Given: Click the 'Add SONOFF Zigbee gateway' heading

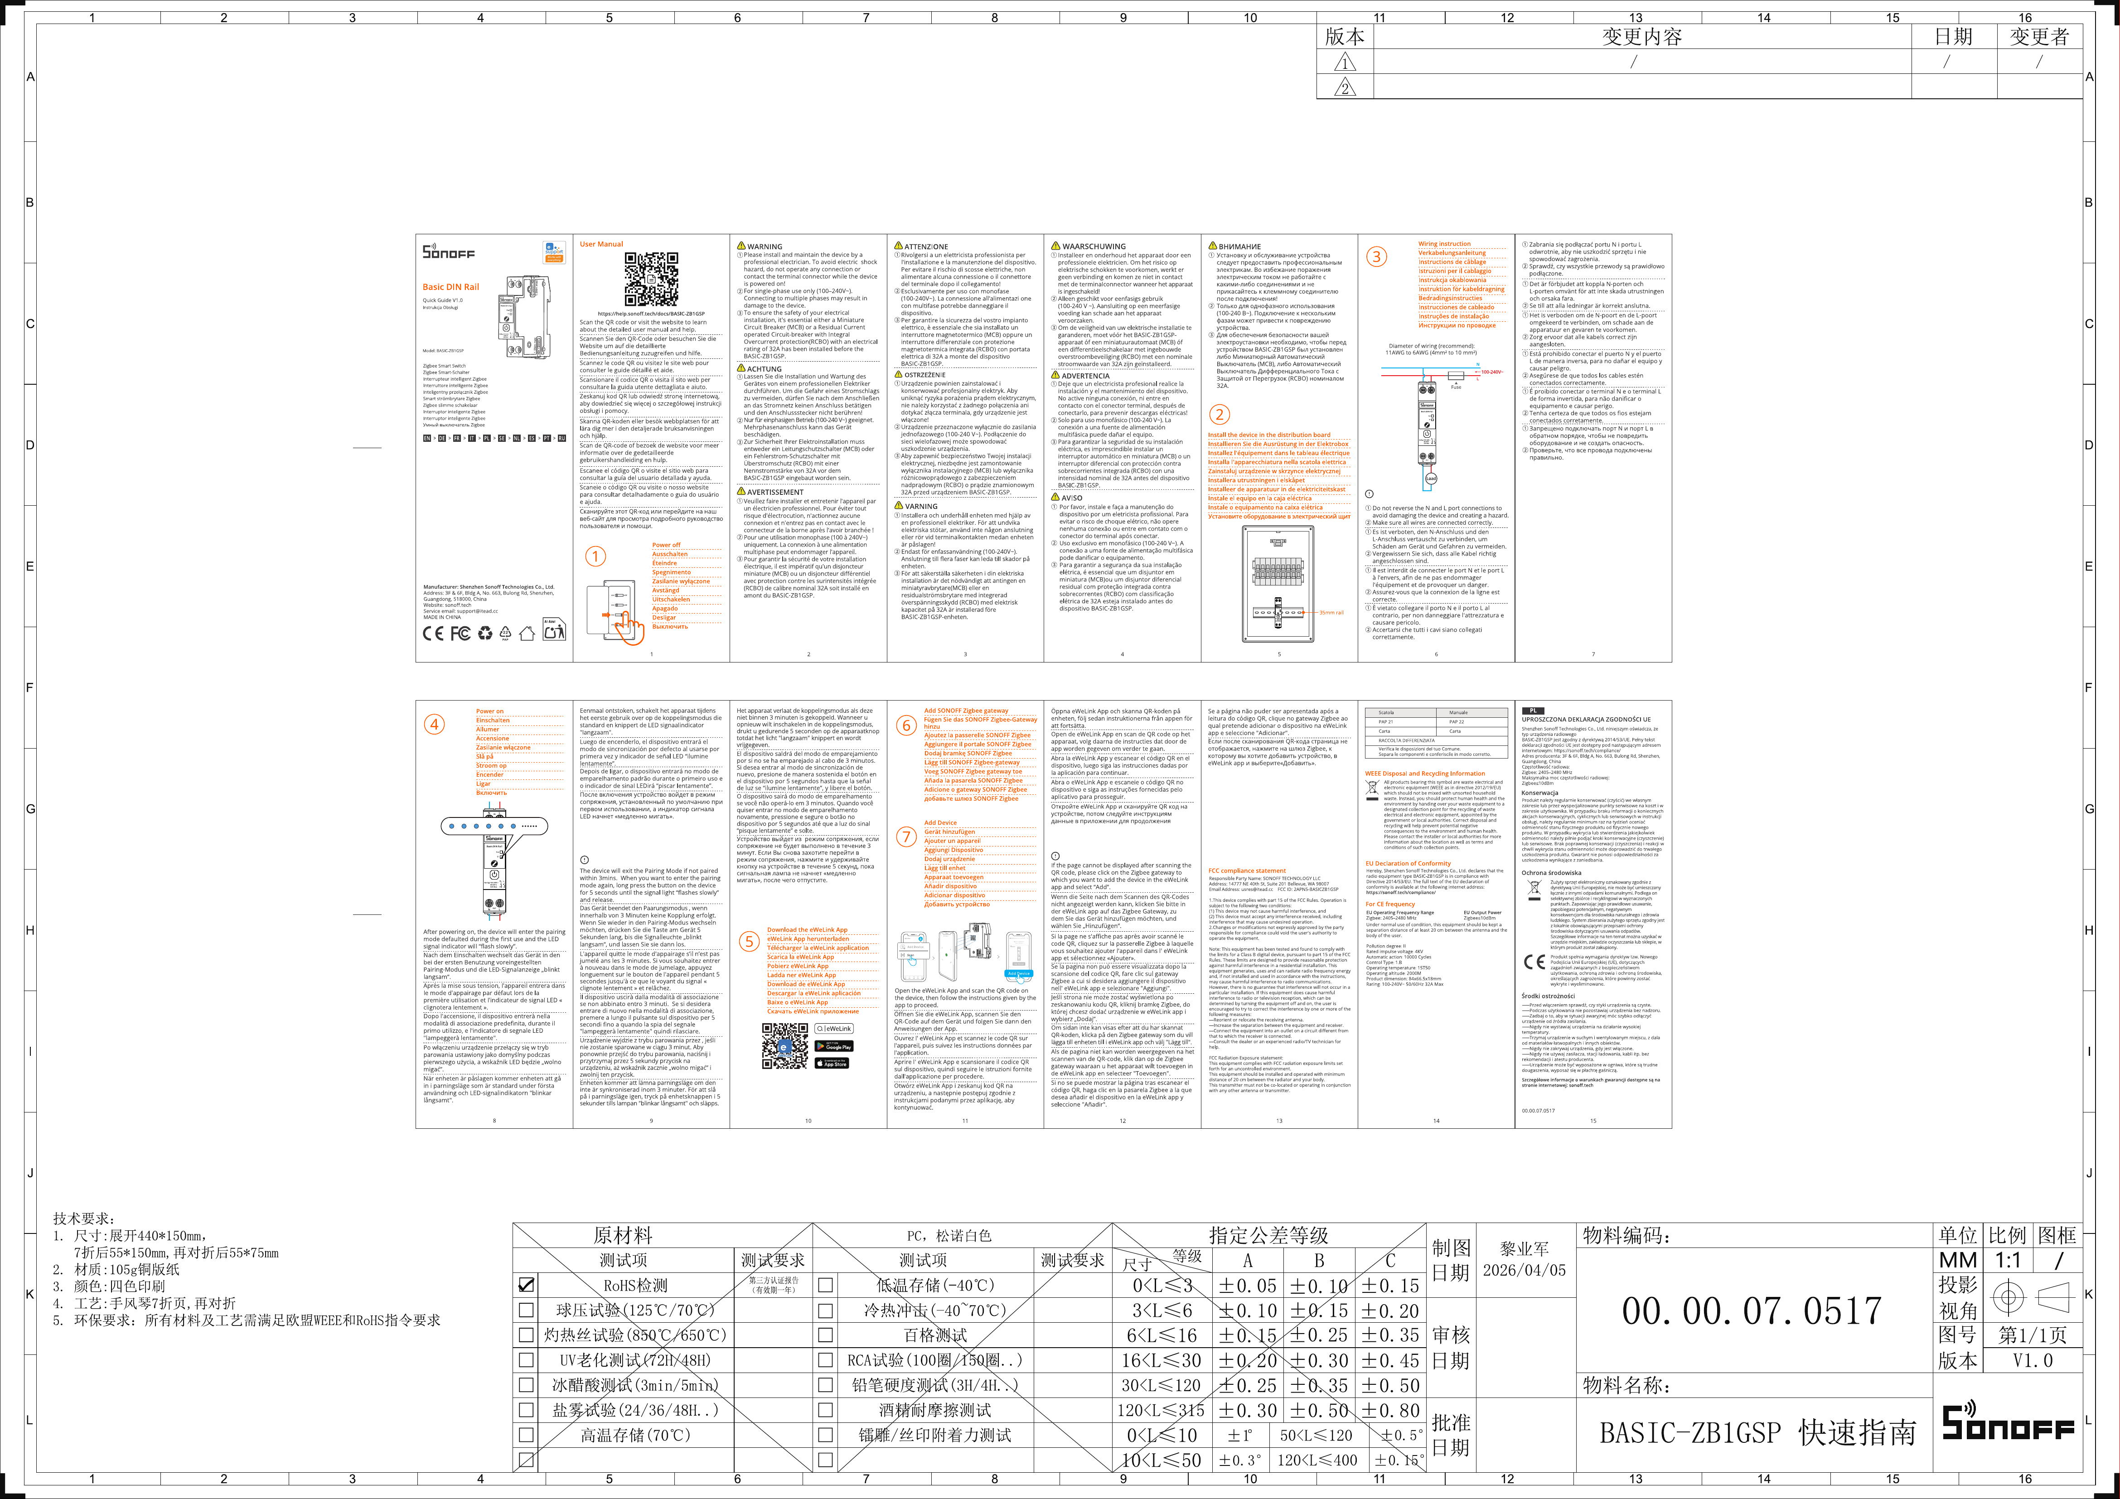Looking at the screenshot, I should (x=967, y=711).
